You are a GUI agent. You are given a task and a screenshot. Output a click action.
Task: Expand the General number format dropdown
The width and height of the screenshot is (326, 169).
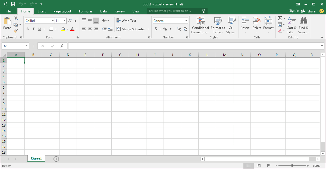186,21
